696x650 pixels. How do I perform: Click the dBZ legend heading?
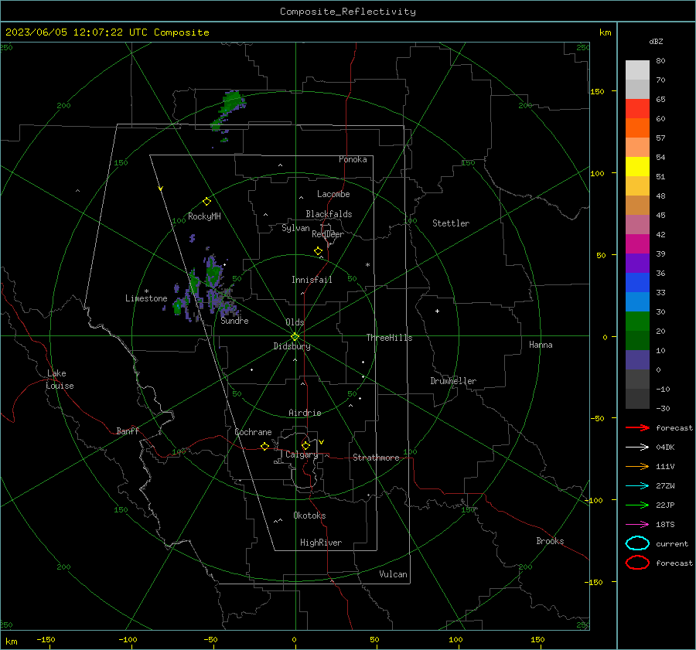coord(656,41)
